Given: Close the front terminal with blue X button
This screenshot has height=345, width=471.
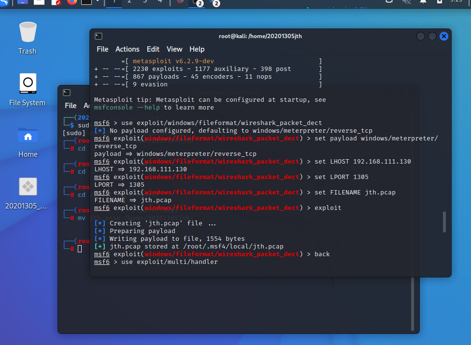Looking at the screenshot, I should coord(443,36).
